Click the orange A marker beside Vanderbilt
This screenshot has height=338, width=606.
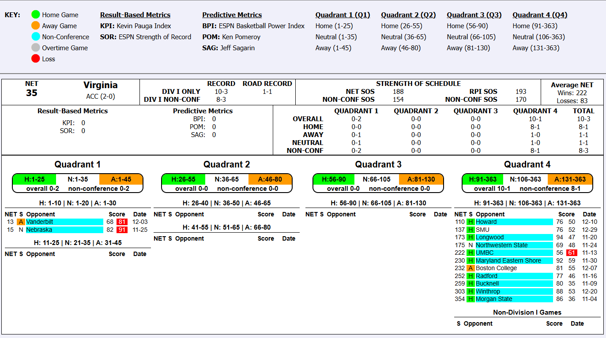tap(21, 222)
